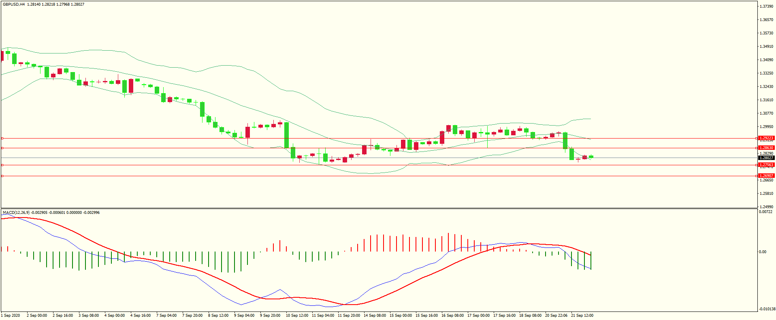The image size is (776, 320).
Task: Click the '4 Sep 16:00' time axis label
Action: [x=141, y=316]
